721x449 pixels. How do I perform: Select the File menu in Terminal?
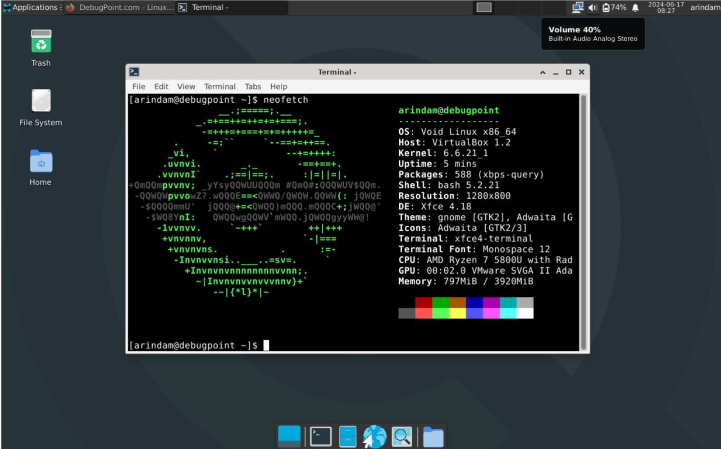pos(138,86)
